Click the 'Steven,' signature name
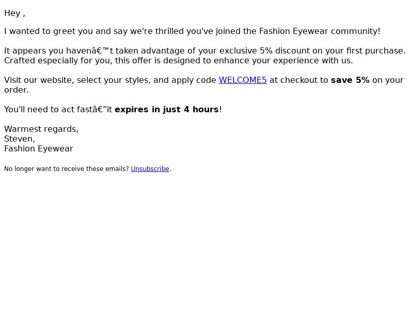 click(20, 139)
